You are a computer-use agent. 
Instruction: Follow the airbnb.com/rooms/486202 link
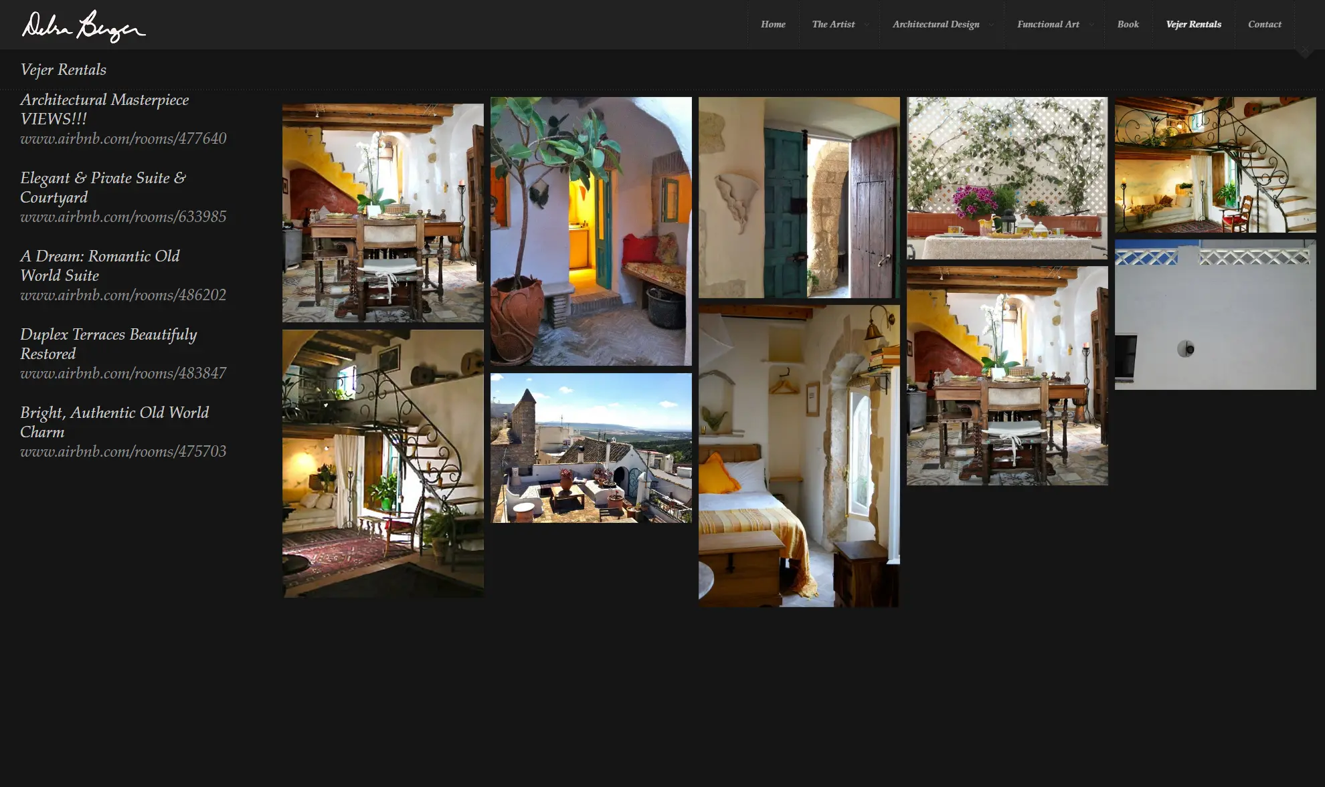(123, 295)
